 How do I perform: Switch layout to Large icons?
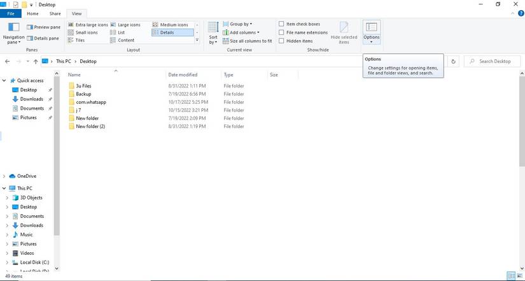pyautogui.click(x=125, y=25)
